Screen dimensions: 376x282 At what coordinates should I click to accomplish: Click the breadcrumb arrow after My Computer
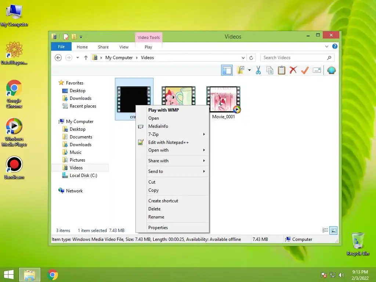click(137, 58)
